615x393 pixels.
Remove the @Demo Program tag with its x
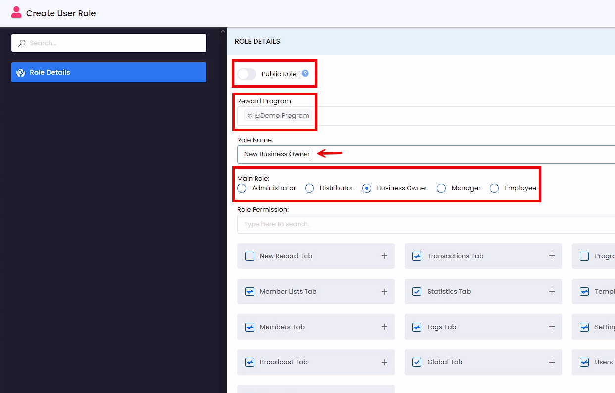pos(250,116)
